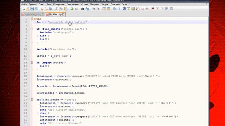Collapse the <?php fold marker on line 1
This screenshot has height=126, width=225.
(x=32, y=19)
